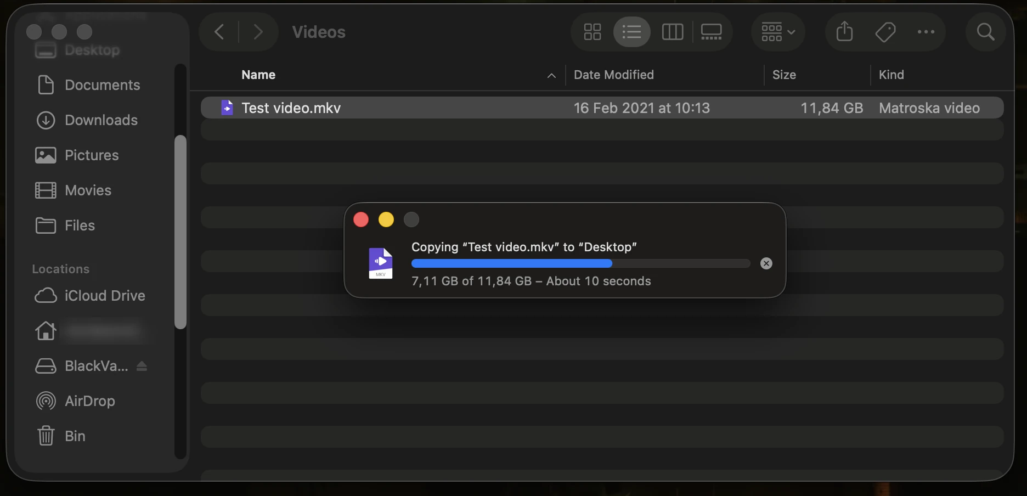Click the Test video.mkv file icon
This screenshot has width=1027, height=496.
(227, 108)
